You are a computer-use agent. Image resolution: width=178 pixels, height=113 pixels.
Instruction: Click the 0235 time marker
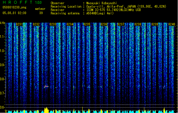(87, 24)
